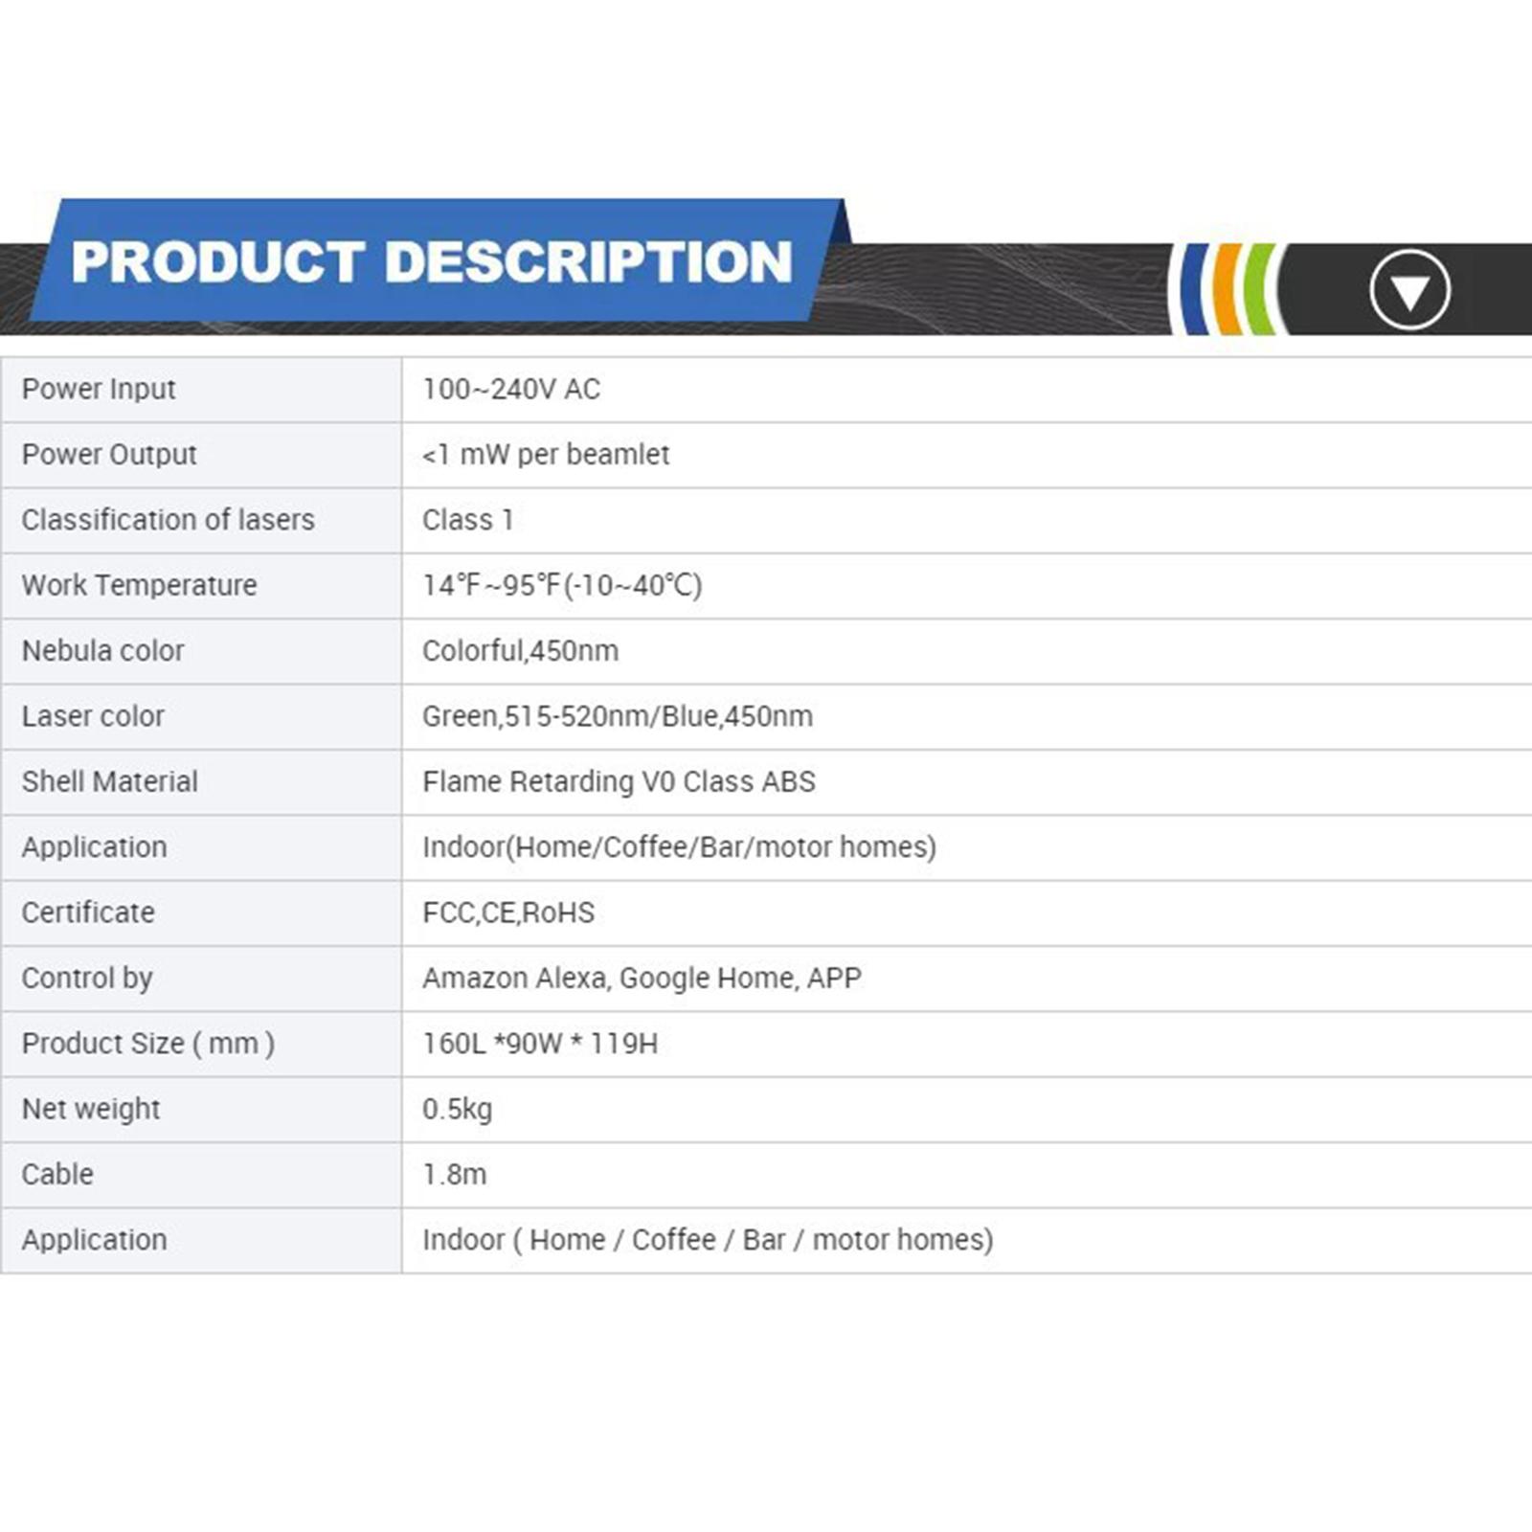Image resolution: width=1532 pixels, height=1532 pixels.
Task: Click the Classification of lasers label
Action: (x=169, y=520)
